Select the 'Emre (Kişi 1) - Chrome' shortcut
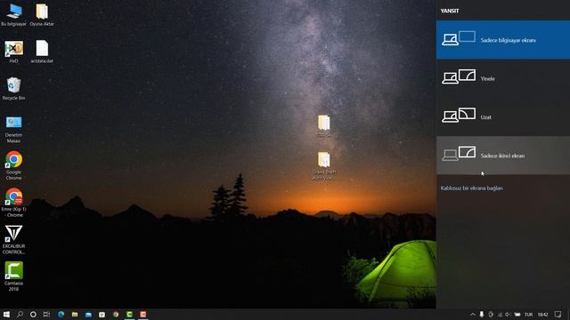The height and width of the screenshot is (320, 570). (14, 203)
